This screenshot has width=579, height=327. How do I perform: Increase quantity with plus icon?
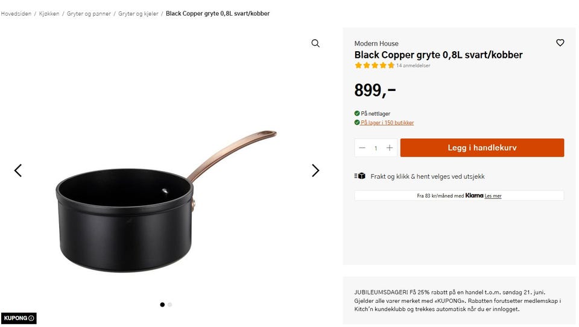click(389, 148)
